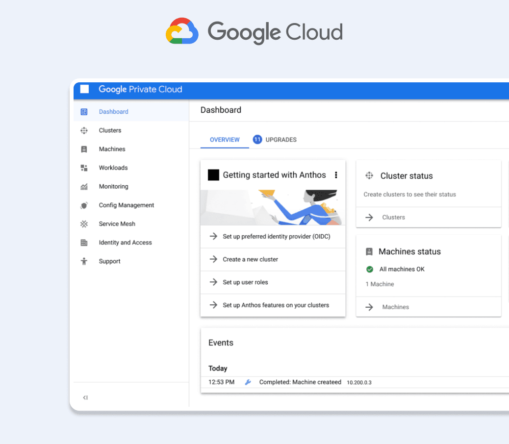Open the three-dot menu on Anthos card
The width and height of the screenshot is (509, 444).
coord(336,175)
